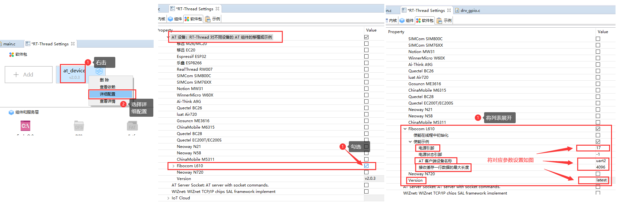Toggle the AT 设备 checkbox in the middle panel
The height and width of the screenshot is (209, 621).
(366, 37)
